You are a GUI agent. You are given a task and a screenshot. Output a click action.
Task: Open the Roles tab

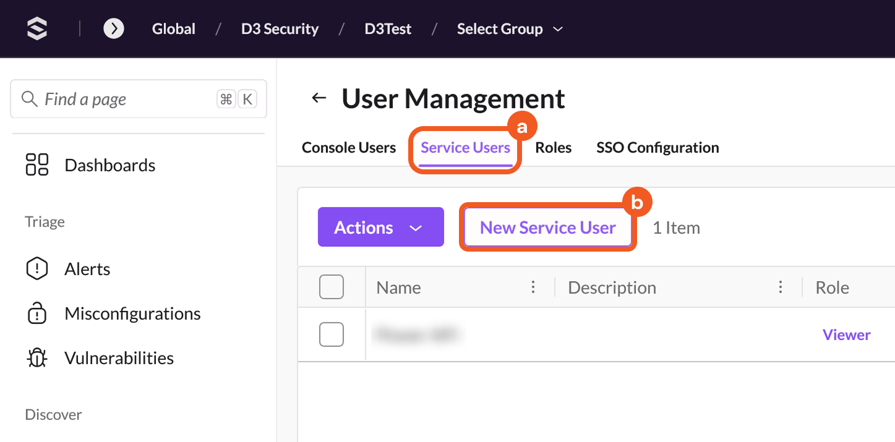[553, 148]
